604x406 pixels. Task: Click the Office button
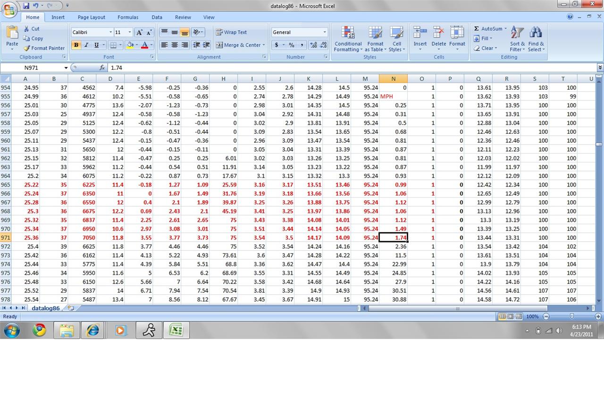[9, 9]
